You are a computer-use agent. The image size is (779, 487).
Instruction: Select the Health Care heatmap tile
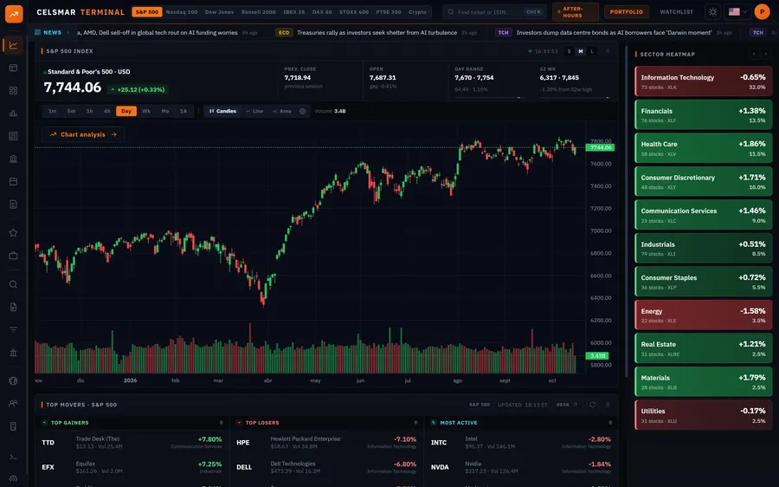[704, 148]
